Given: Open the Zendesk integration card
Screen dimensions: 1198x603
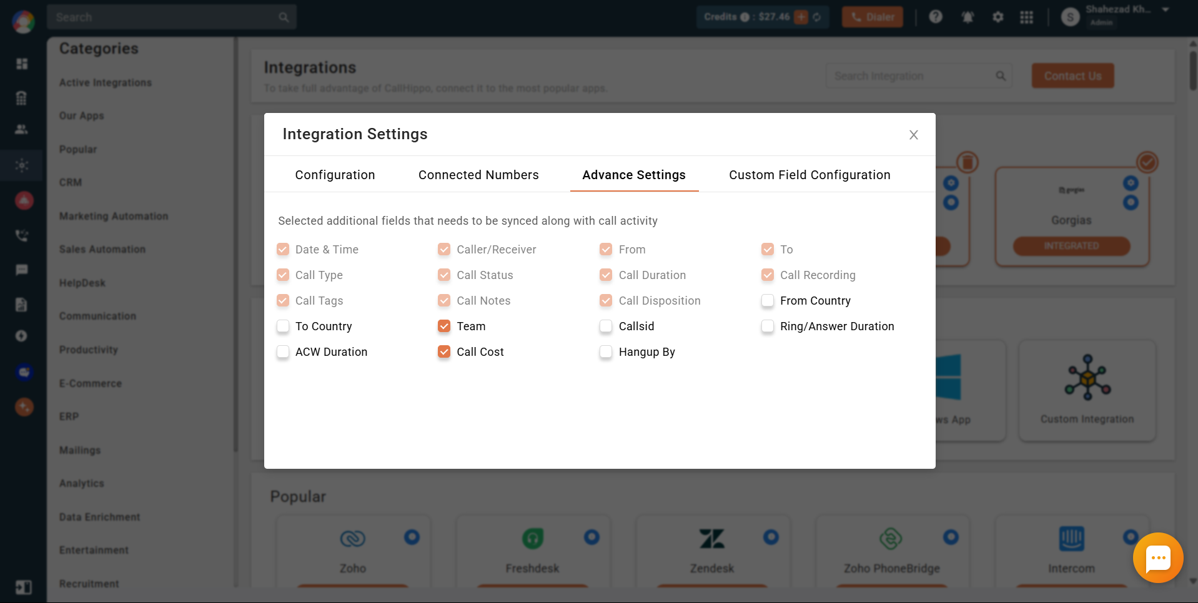Looking at the screenshot, I should pos(712,551).
